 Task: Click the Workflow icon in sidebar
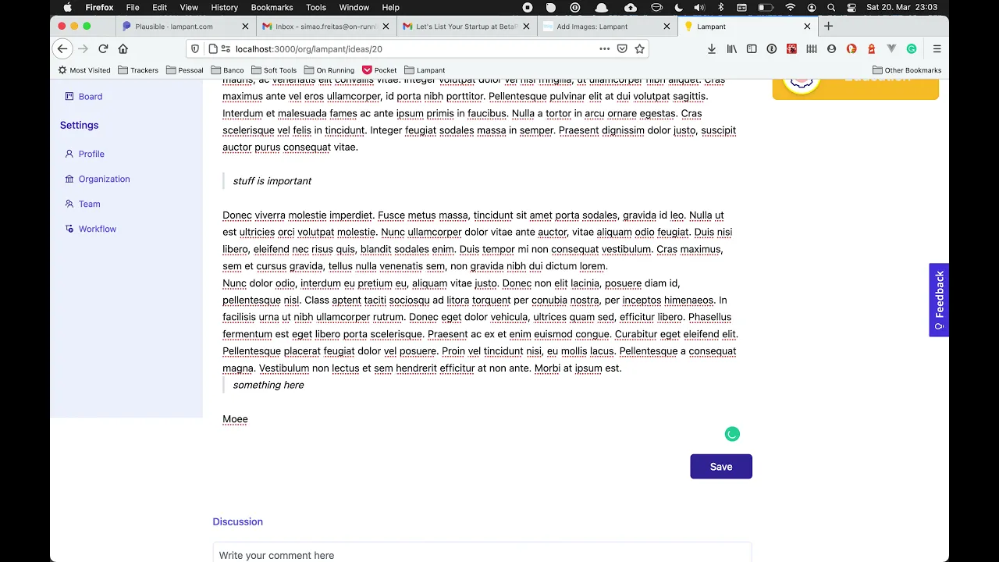tap(69, 229)
